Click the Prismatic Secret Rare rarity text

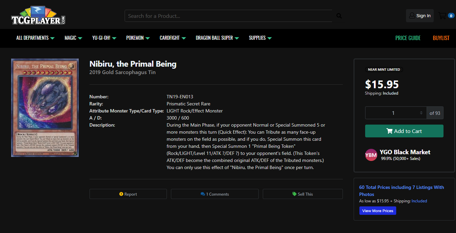188,104
